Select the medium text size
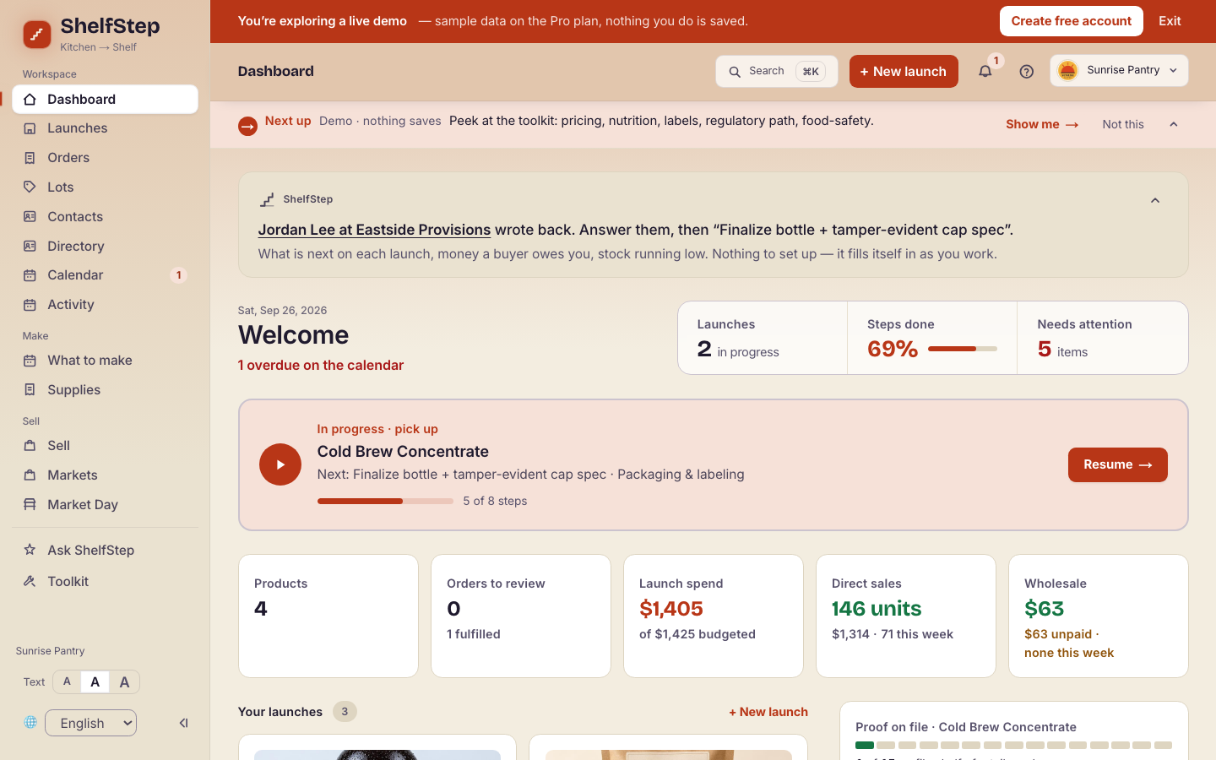The image size is (1216, 760). click(x=95, y=681)
